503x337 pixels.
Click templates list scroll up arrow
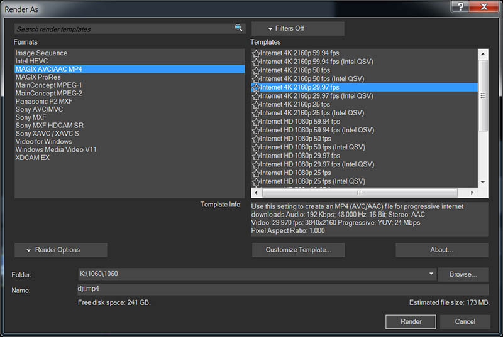(483, 54)
